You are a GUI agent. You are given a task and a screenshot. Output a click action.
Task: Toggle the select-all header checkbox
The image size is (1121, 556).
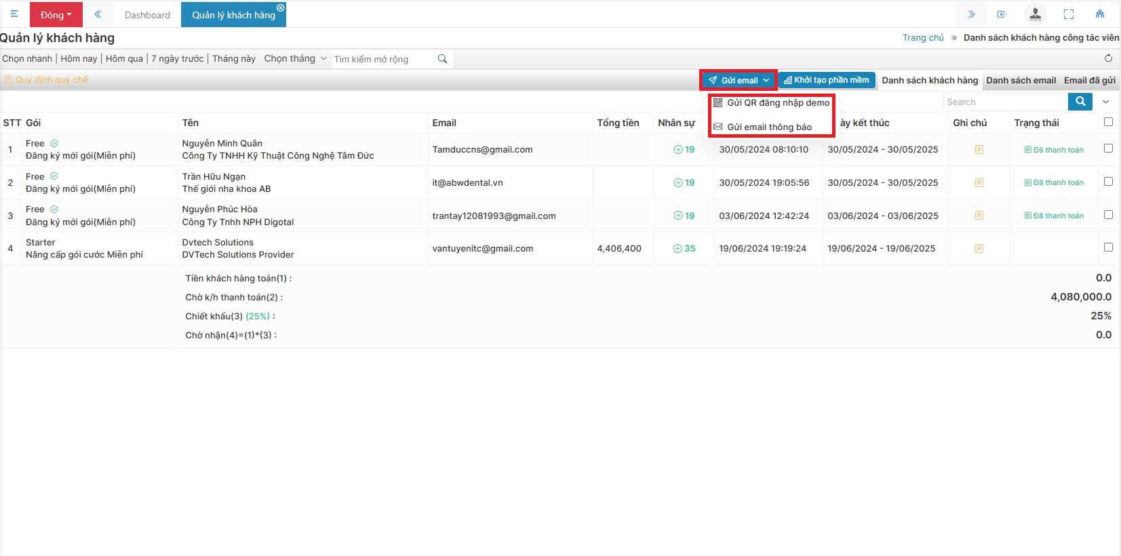click(1108, 122)
